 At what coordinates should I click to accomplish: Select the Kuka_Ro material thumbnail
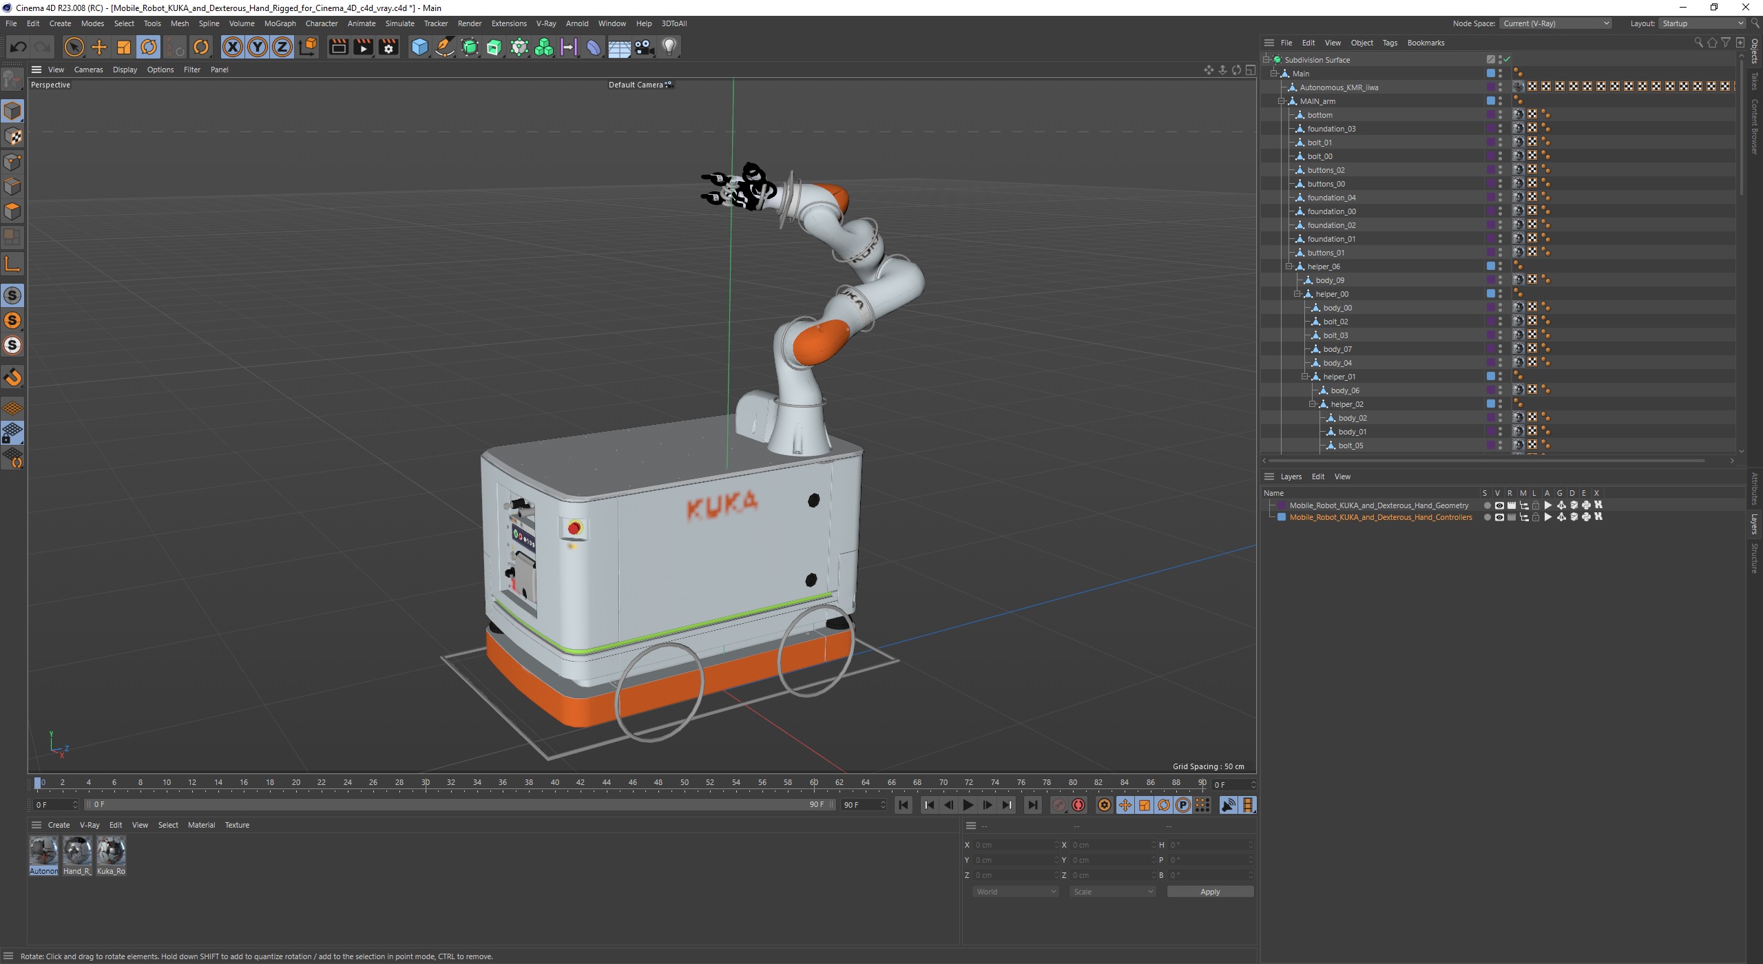111,855
